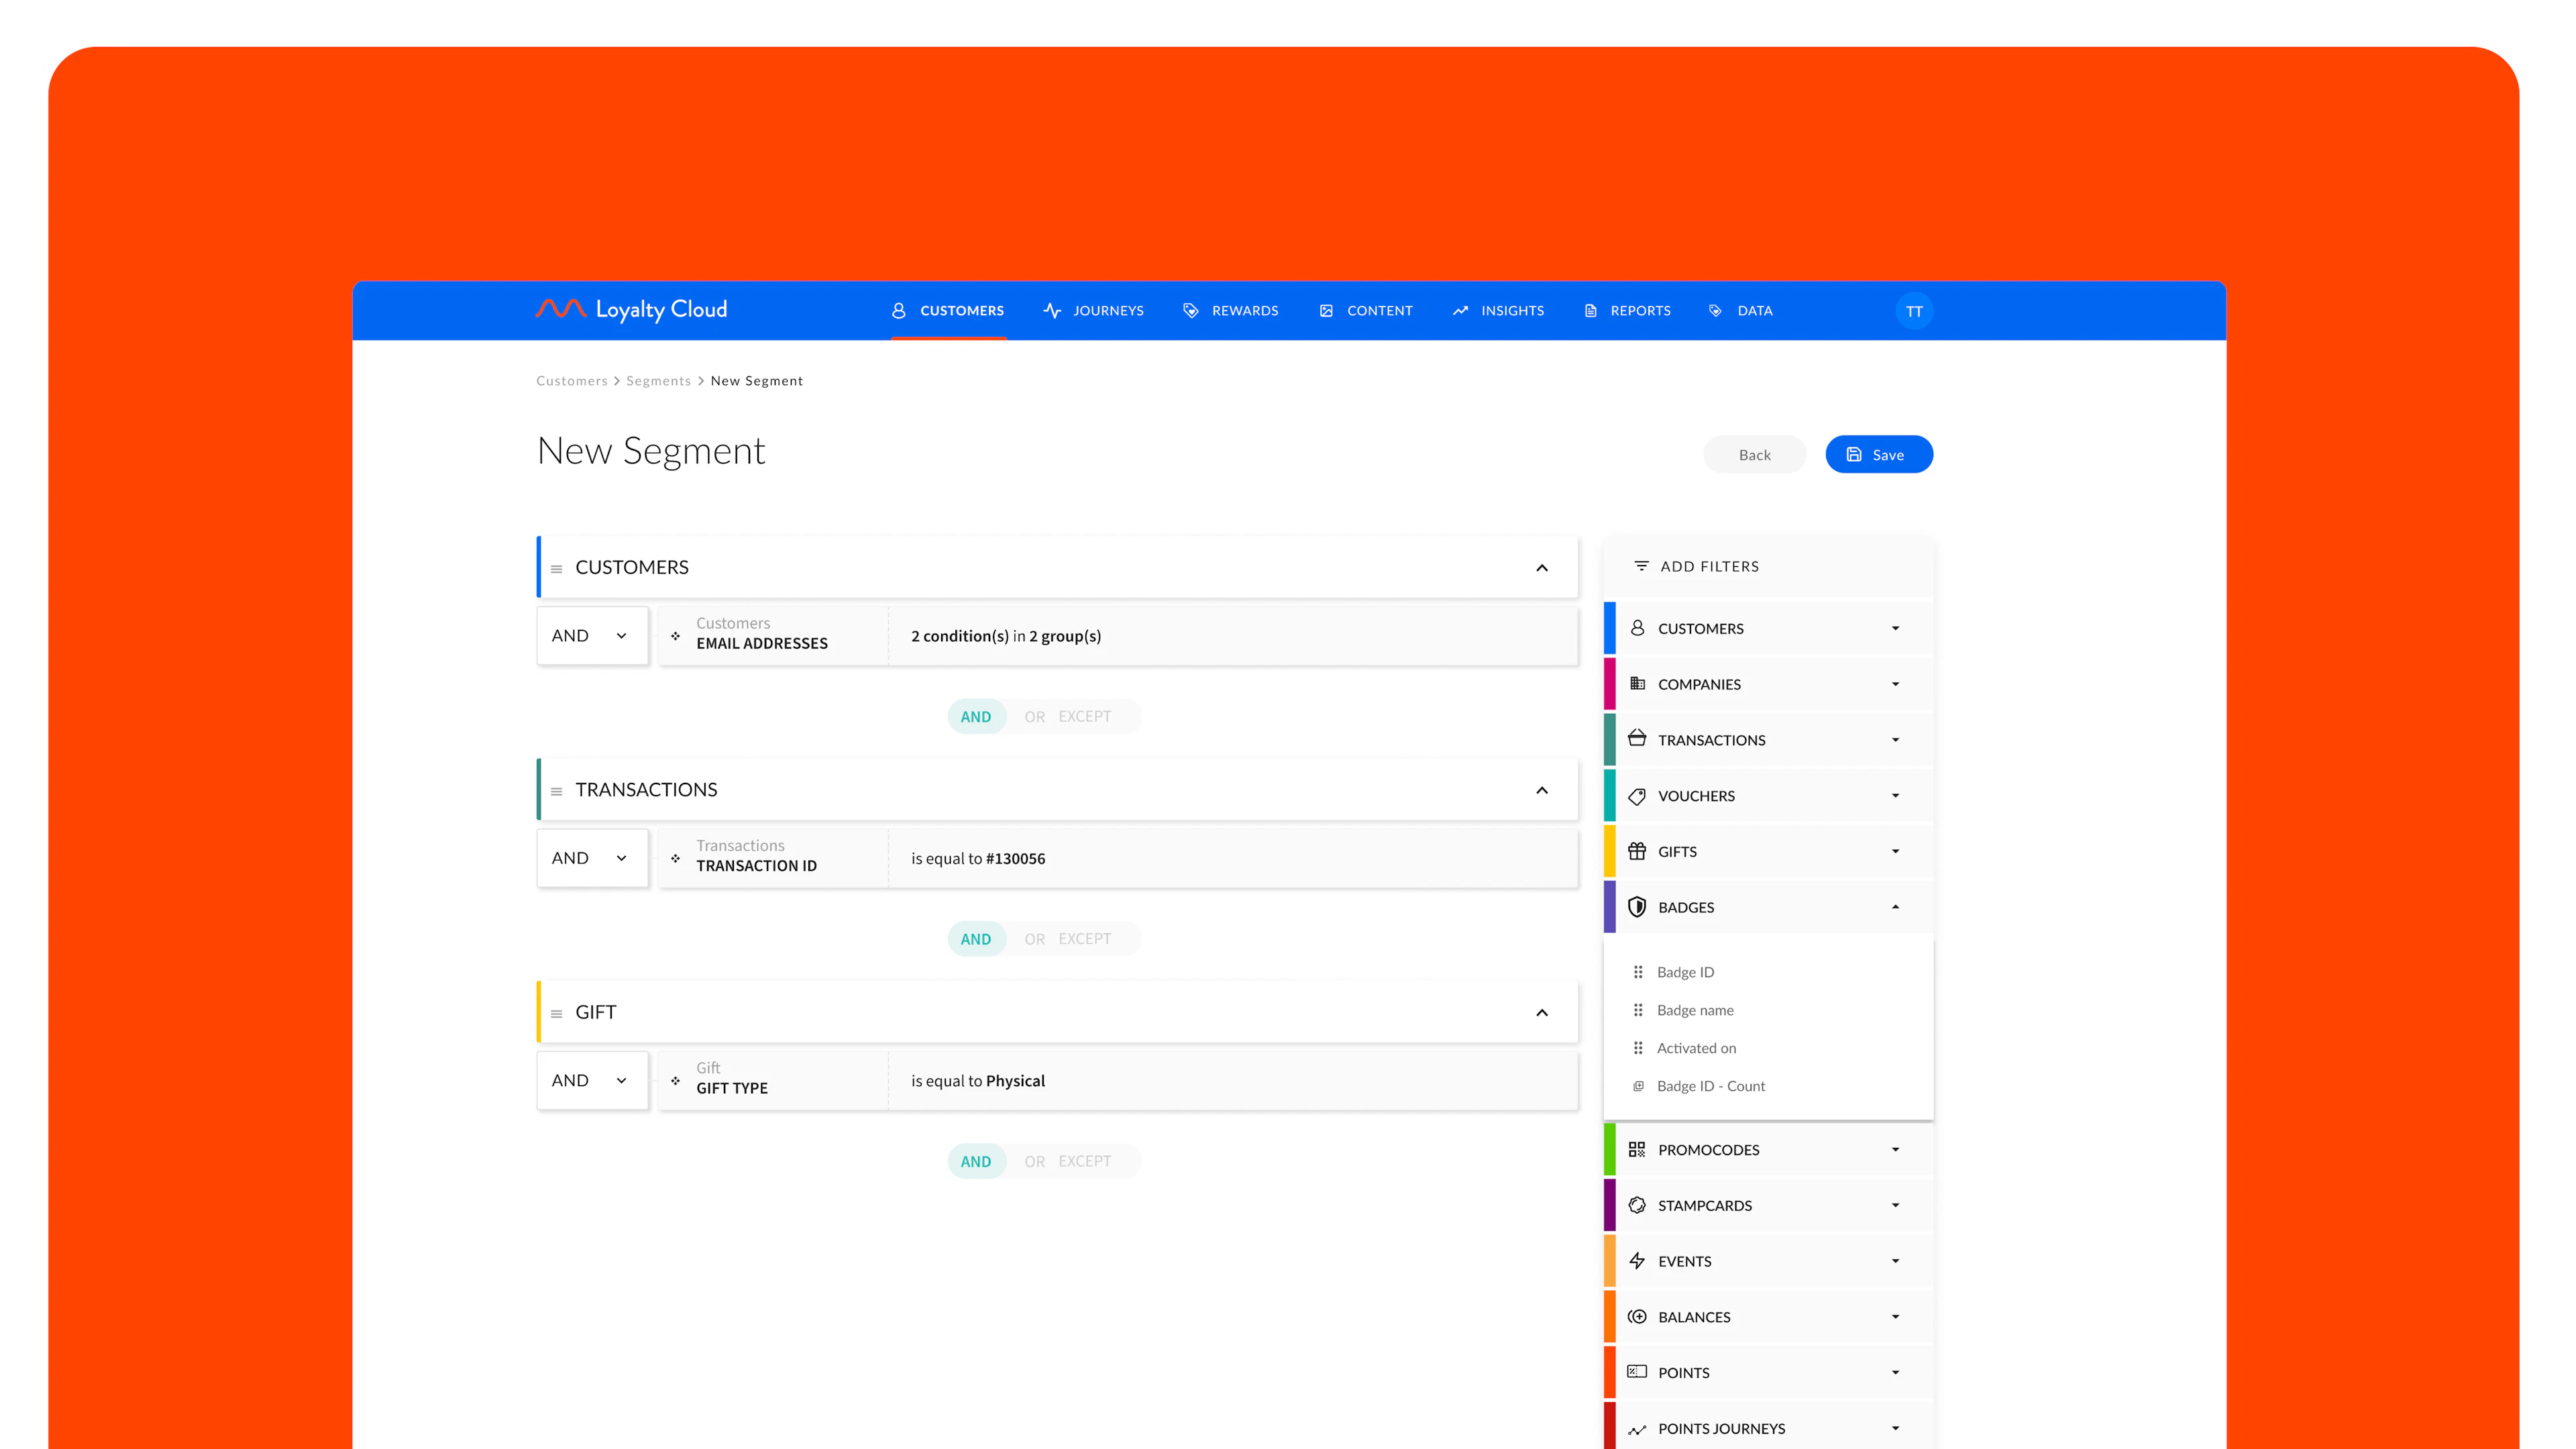2576x1449 pixels.
Task: Select the Companies filter icon
Action: click(1637, 684)
